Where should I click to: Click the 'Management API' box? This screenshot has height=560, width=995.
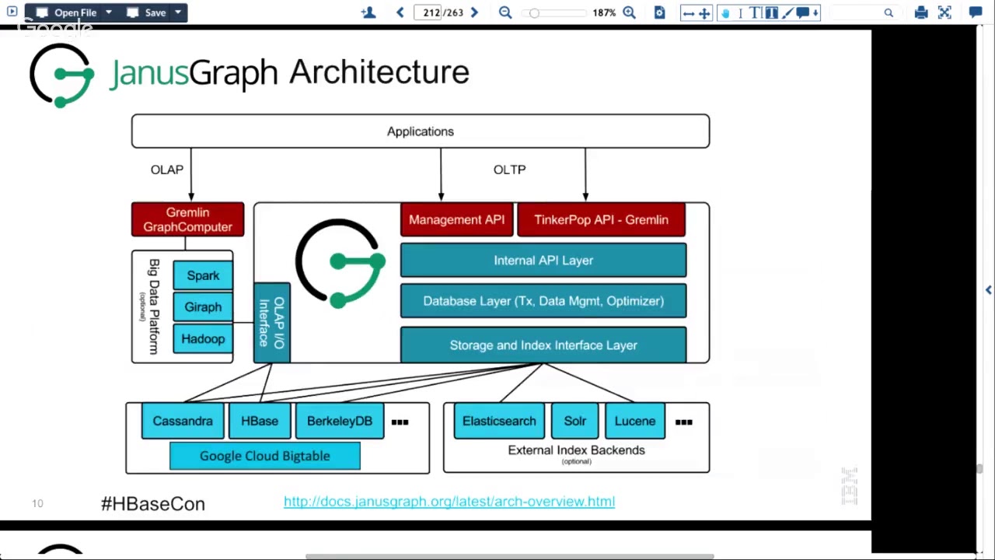[x=456, y=219]
